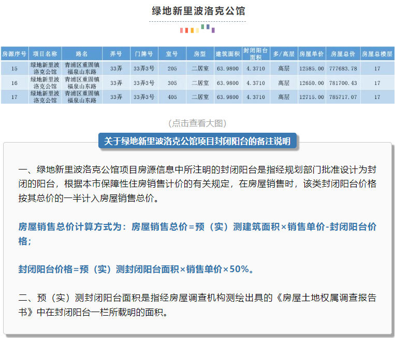395x338 pixels.
Task: Click unit price 12585.00
Action: [312, 68]
